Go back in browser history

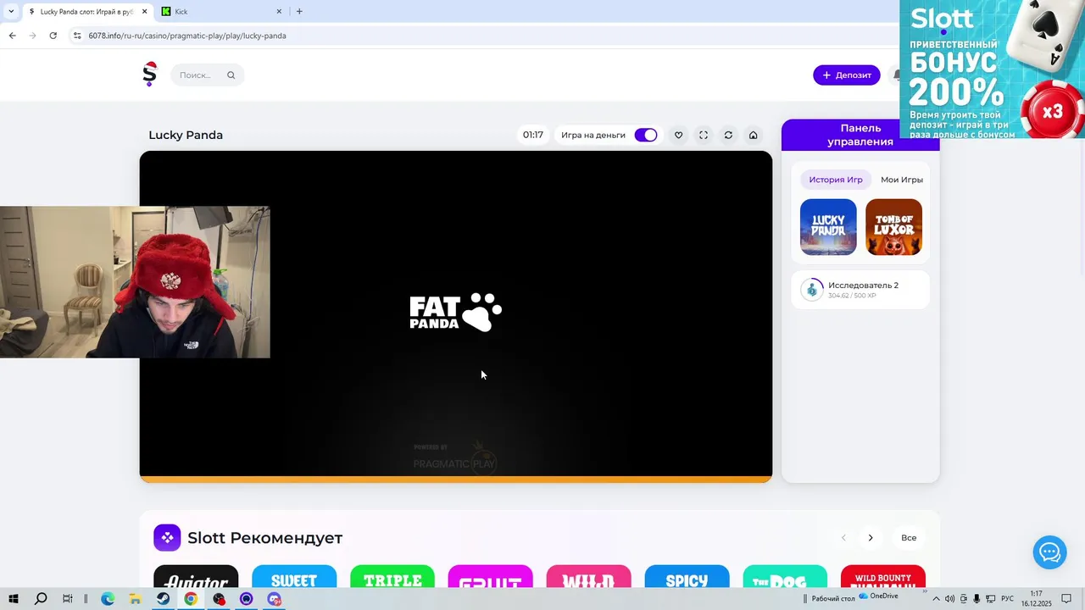pos(12,36)
